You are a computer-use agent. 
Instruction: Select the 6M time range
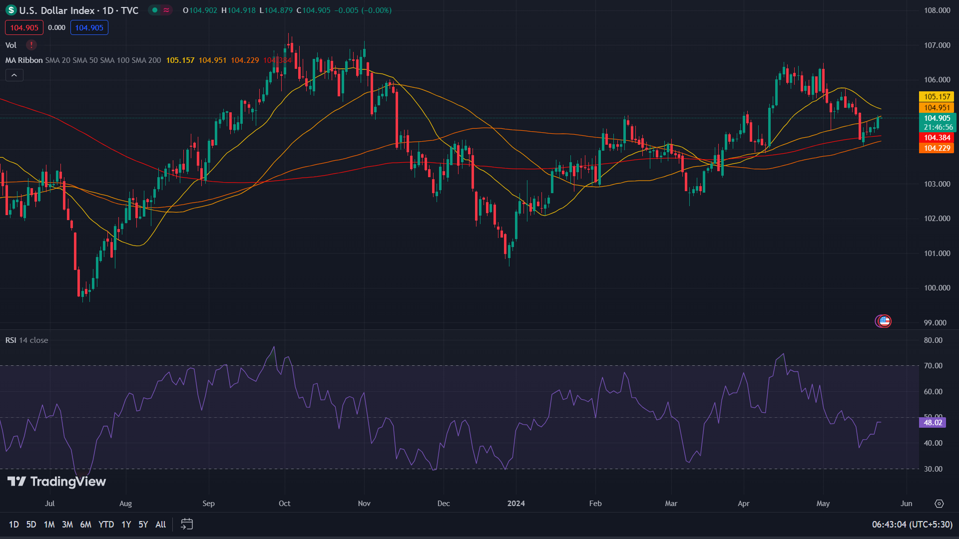[x=86, y=525]
